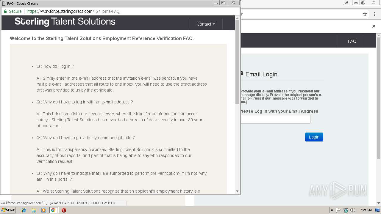This screenshot has width=381, height=214.
Task: Click background page scroll-down arrow
Action: pyautogui.click(x=379, y=203)
